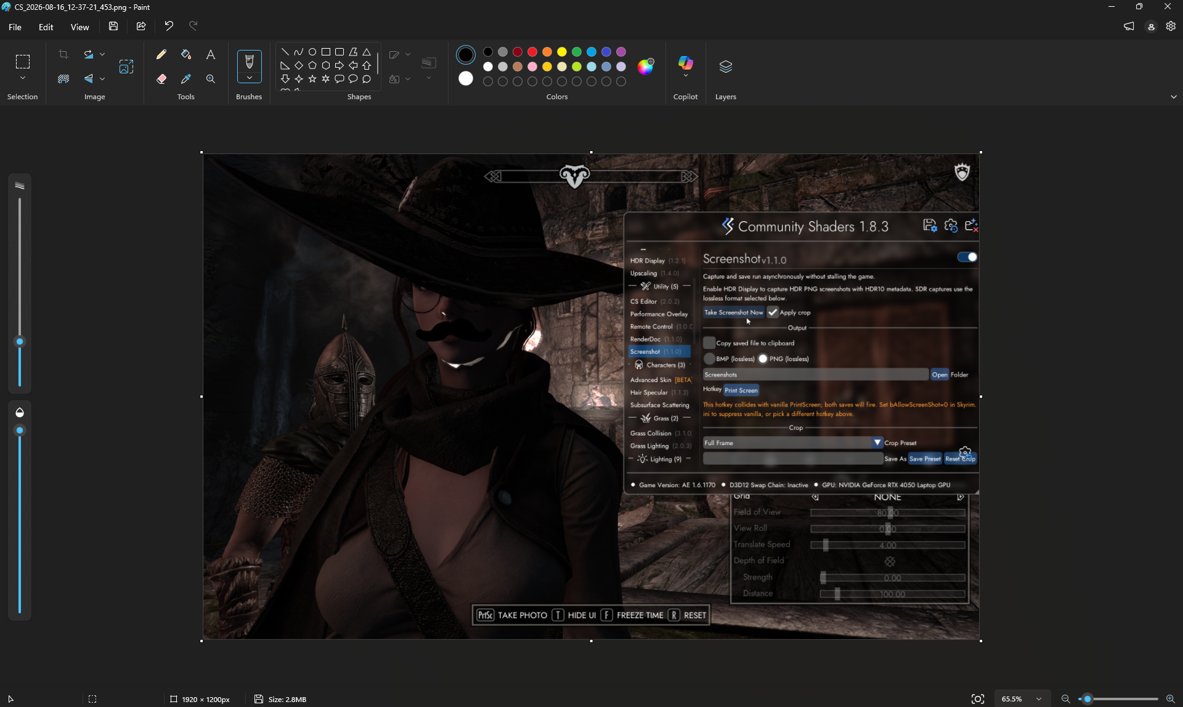
Task: Expand the Brushes type dropdown
Action: coord(250,77)
